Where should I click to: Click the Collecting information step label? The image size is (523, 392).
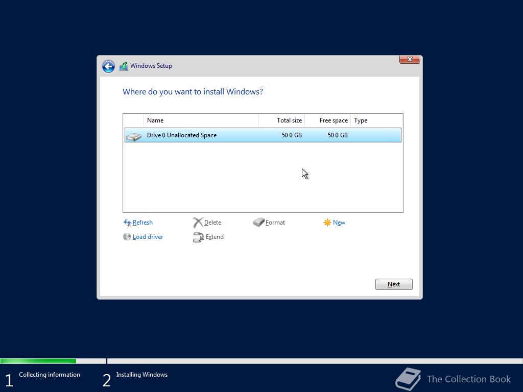point(50,375)
